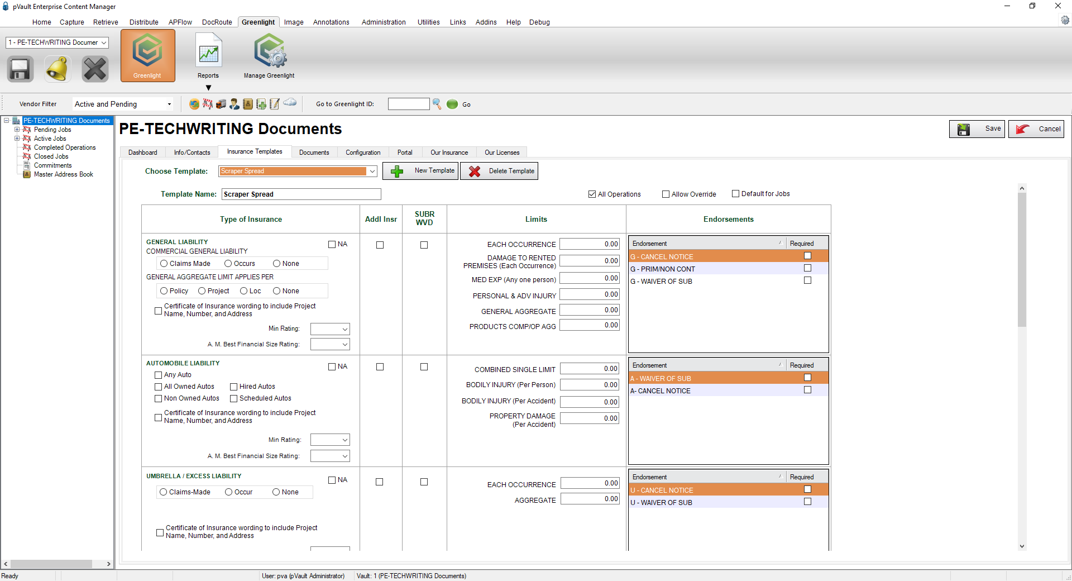Image resolution: width=1072 pixels, height=581 pixels.
Task: Click the cloud icon in toolbar
Action: [x=290, y=102]
